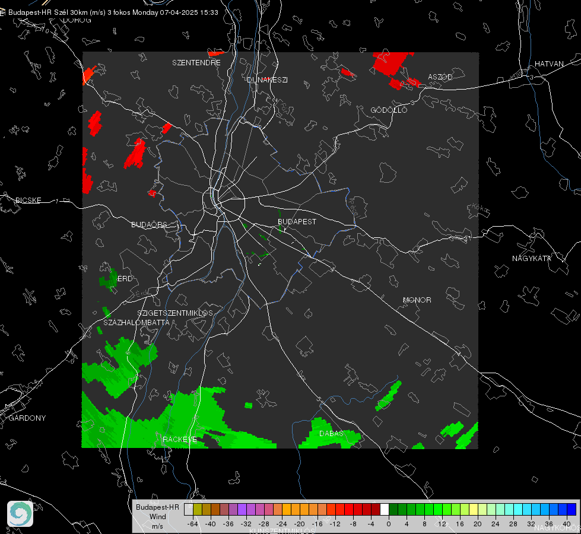Viewport: 581px width, 534px height.
Task: Pick the dark blue swatch above 40
Action: (572, 510)
